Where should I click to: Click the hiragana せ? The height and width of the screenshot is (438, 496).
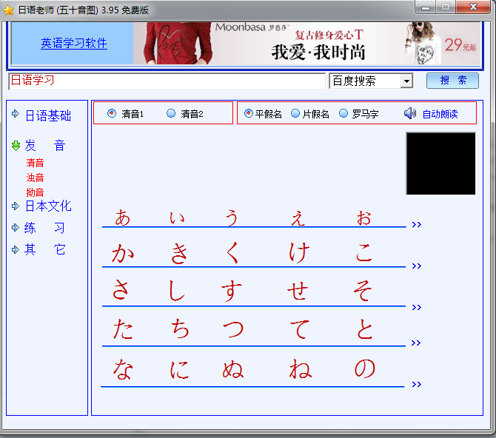298,290
